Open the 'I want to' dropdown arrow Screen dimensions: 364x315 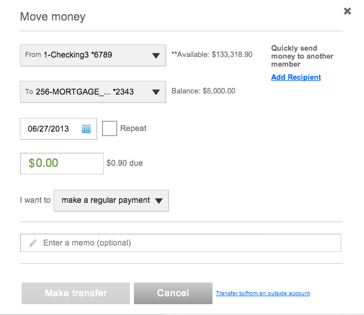point(159,201)
